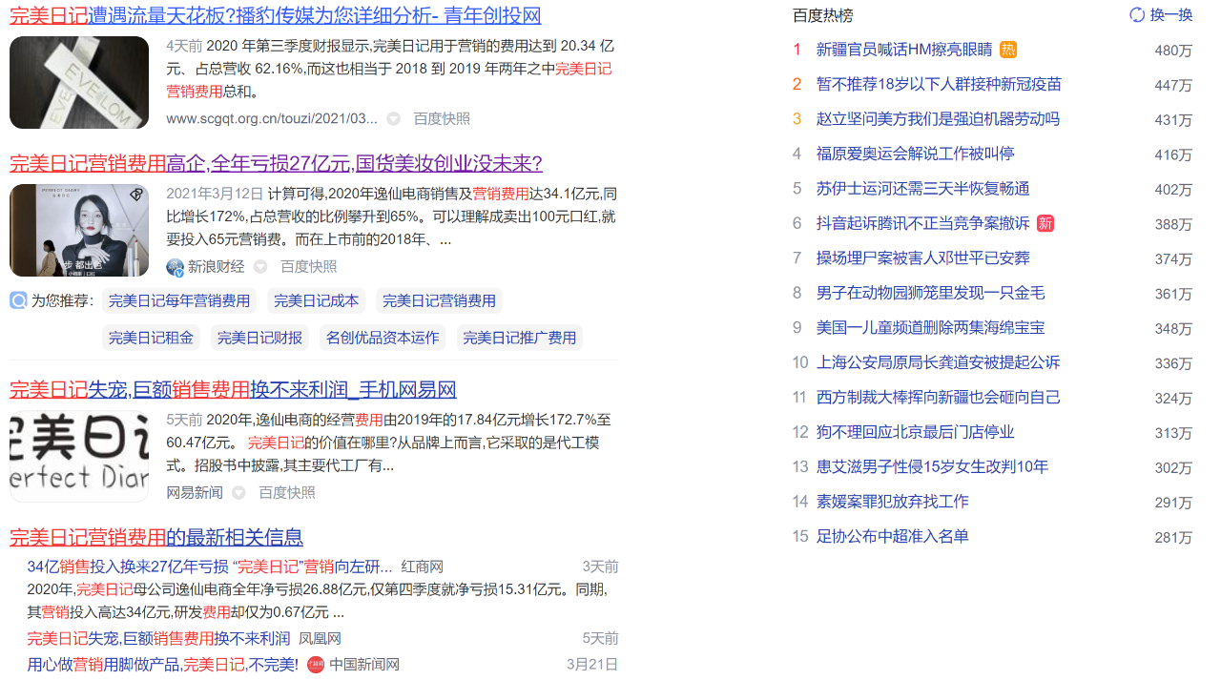Select suggestion 完美日记每年营销费用
This screenshot has width=1221, height=680.
point(179,301)
